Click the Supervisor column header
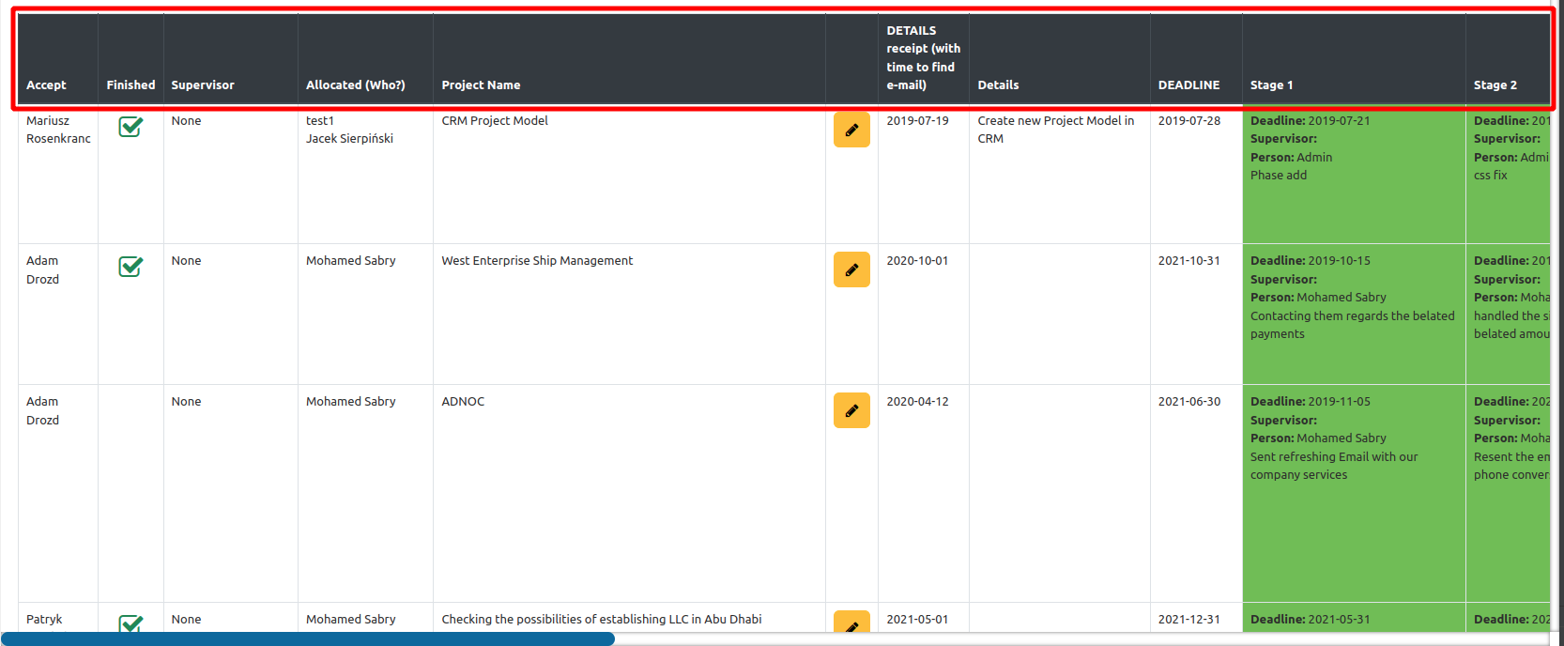Image resolution: width=1564 pixels, height=646 pixels. pyautogui.click(x=203, y=85)
